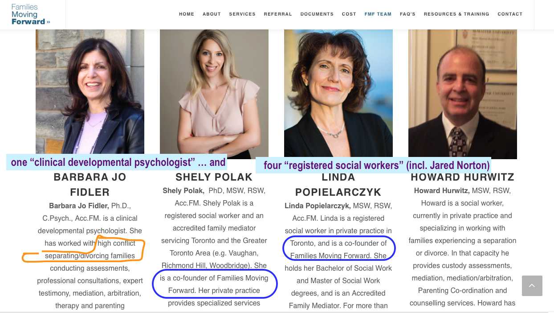Select the FMF Team menu item

point(378,14)
